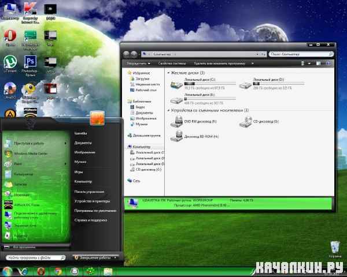This screenshot has width=347, height=277.
Task: Launch ASRock OC Tuner from Start menu
Action: click(27, 205)
